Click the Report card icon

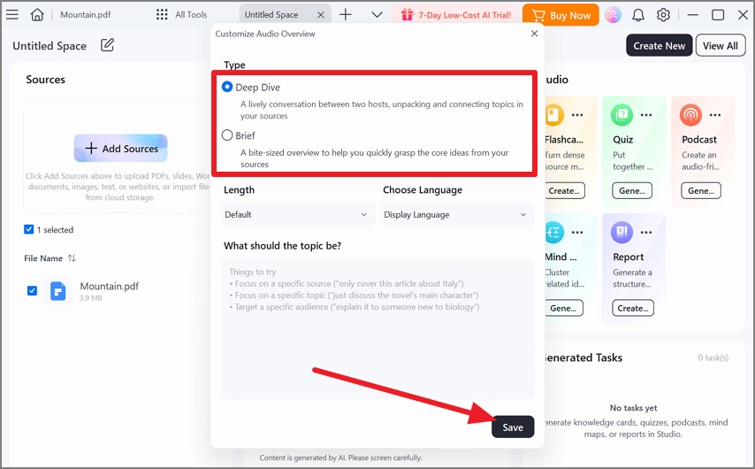(x=622, y=233)
